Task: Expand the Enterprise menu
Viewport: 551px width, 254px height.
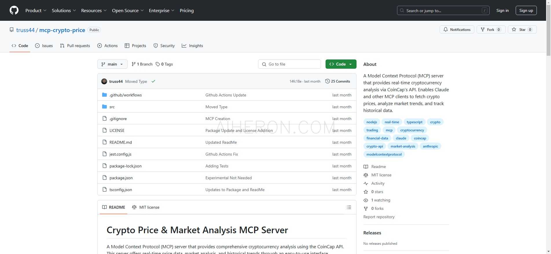Action: point(162,10)
